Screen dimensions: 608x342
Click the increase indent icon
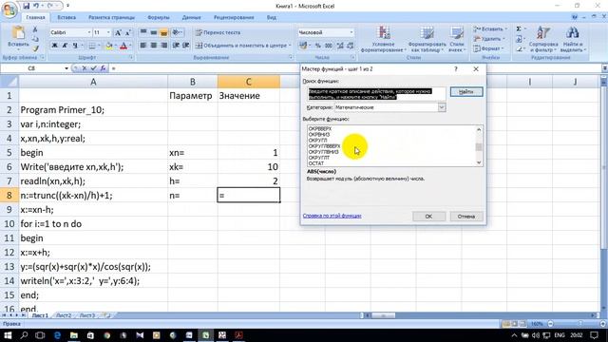pyautogui.click(x=186, y=46)
